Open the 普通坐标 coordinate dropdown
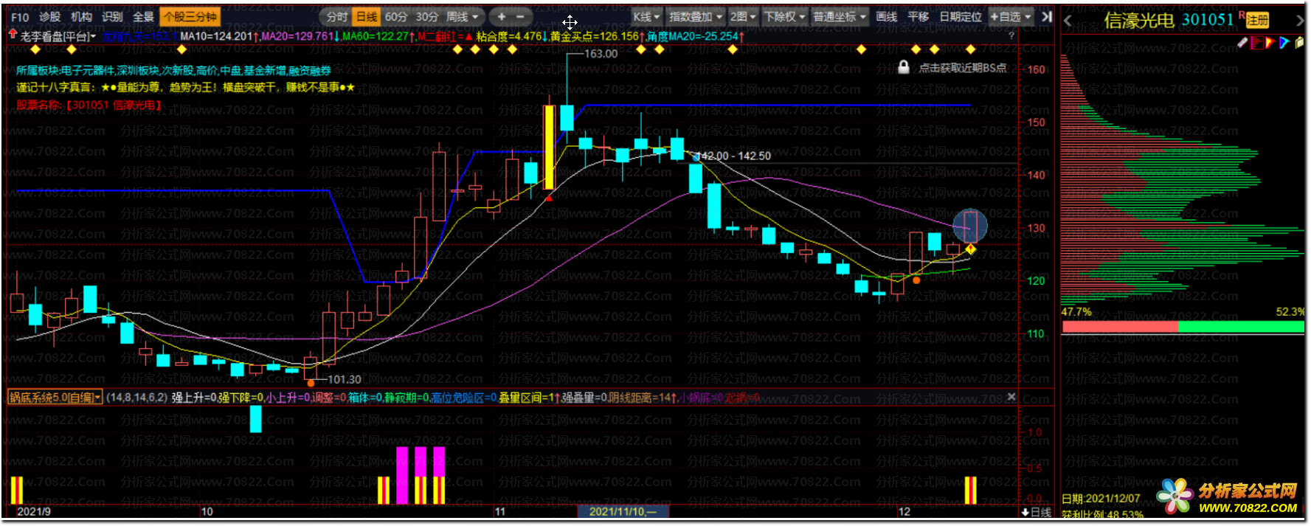Image resolution: width=1311 pixels, height=526 pixels. 840,17
